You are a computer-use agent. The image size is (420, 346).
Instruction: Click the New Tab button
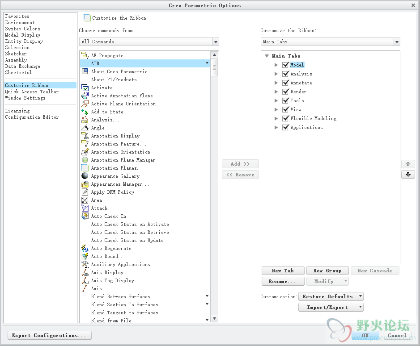(x=283, y=271)
